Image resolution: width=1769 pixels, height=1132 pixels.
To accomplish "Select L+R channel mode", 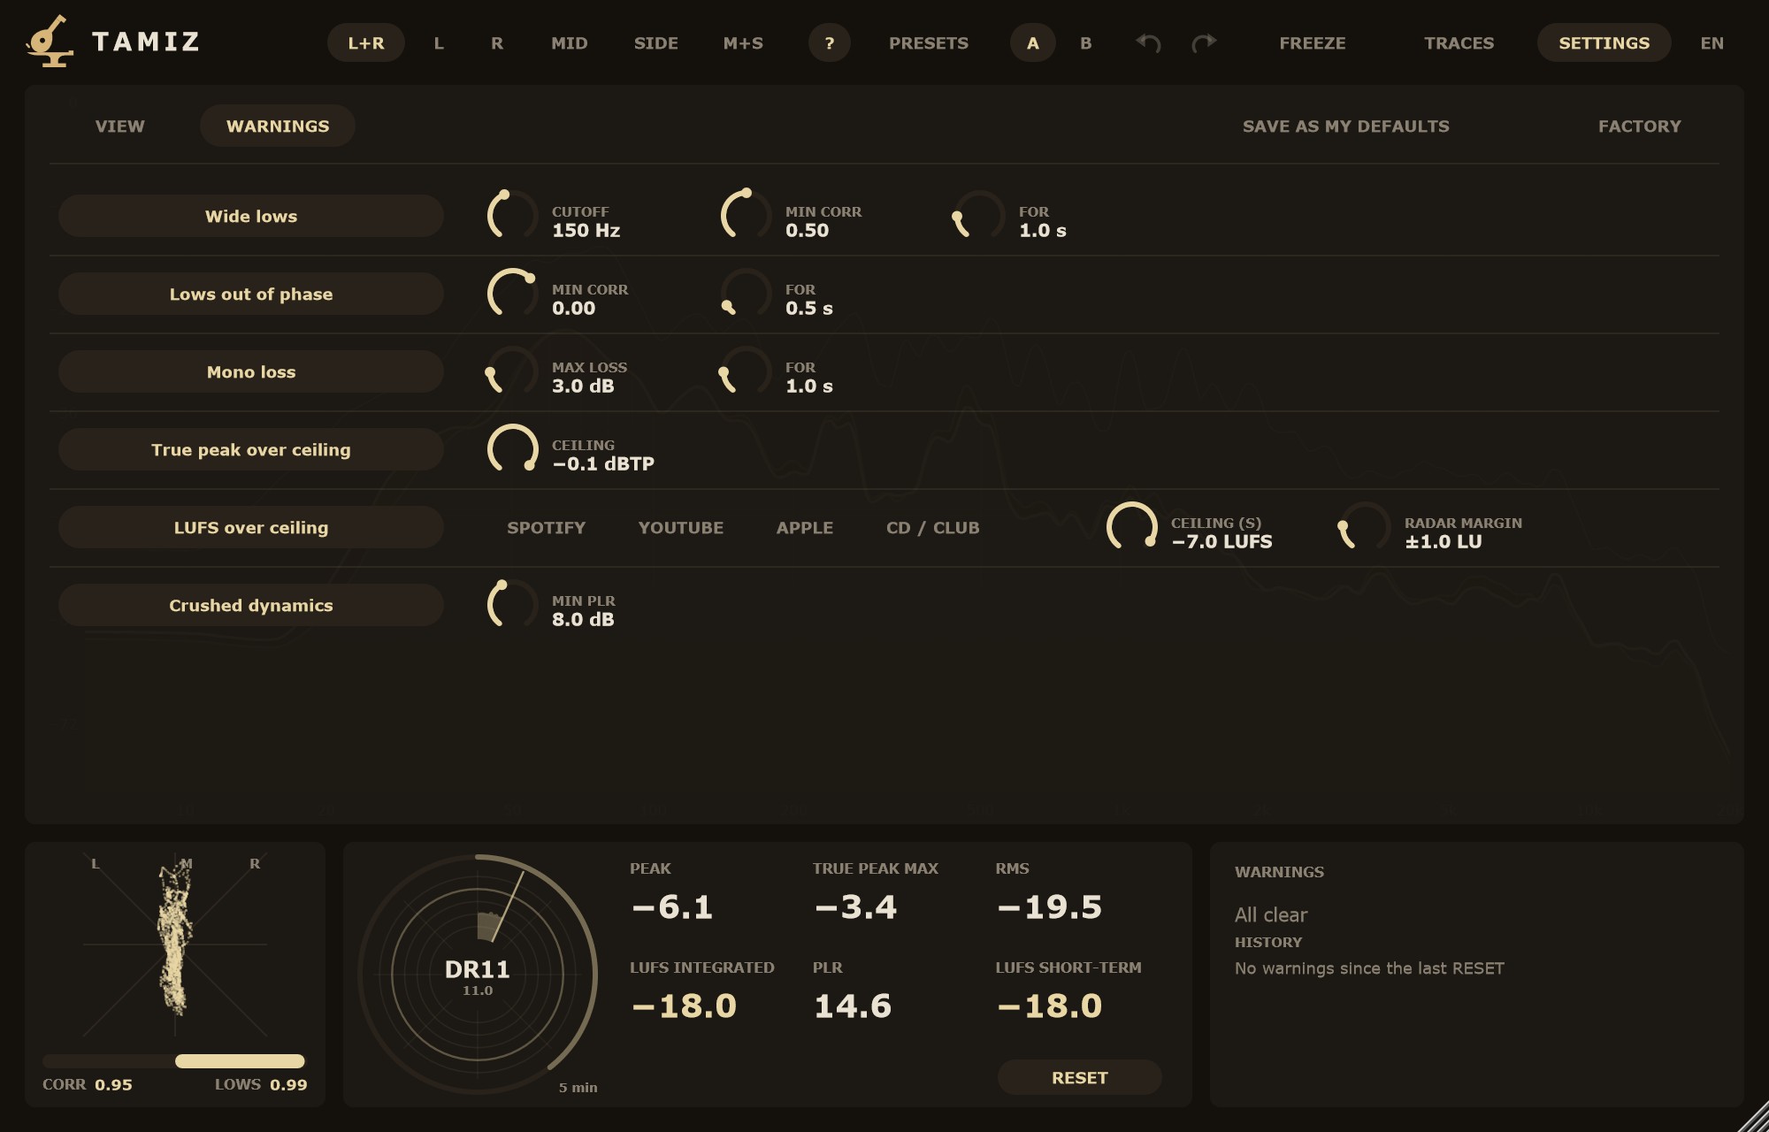I will 366,42.
